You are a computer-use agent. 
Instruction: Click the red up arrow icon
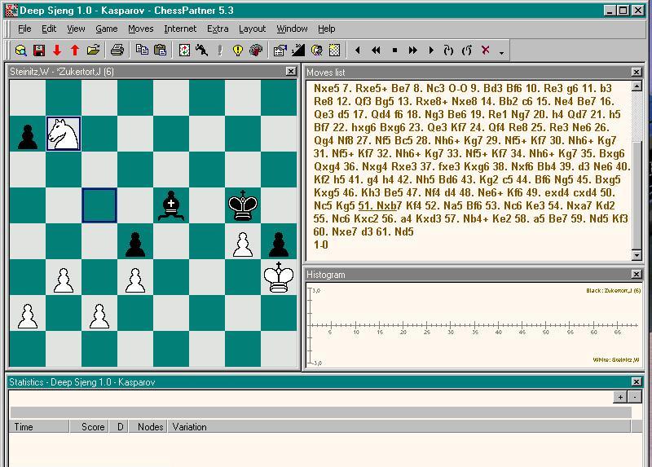click(75, 51)
